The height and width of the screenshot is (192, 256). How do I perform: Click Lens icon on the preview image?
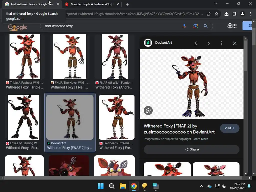[x=148, y=110]
